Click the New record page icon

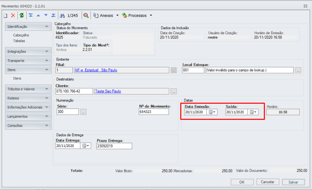(x=6, y=16)
